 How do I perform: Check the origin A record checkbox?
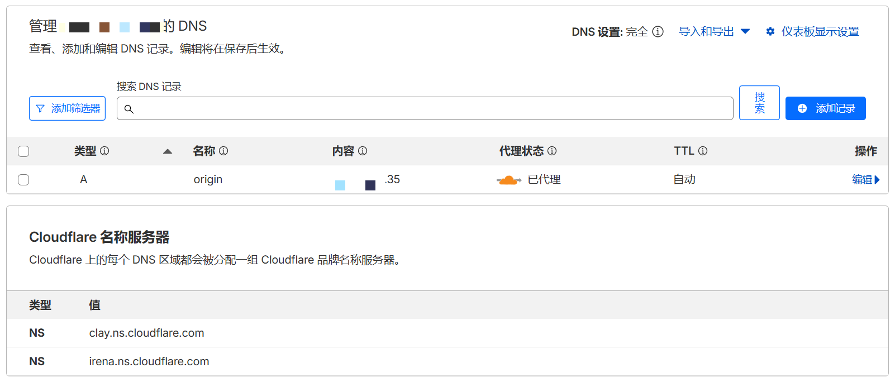pyautogui.click(x=23, y=180)
